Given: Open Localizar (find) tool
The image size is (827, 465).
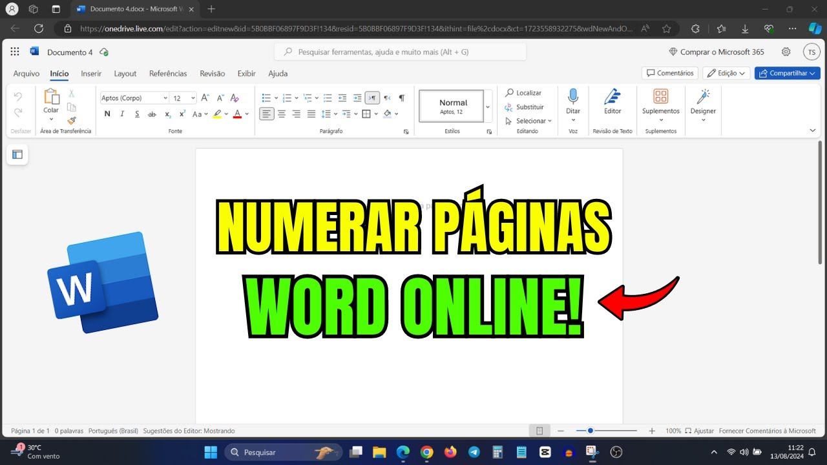Looking at the screenshot, I should tap(523, 93).
